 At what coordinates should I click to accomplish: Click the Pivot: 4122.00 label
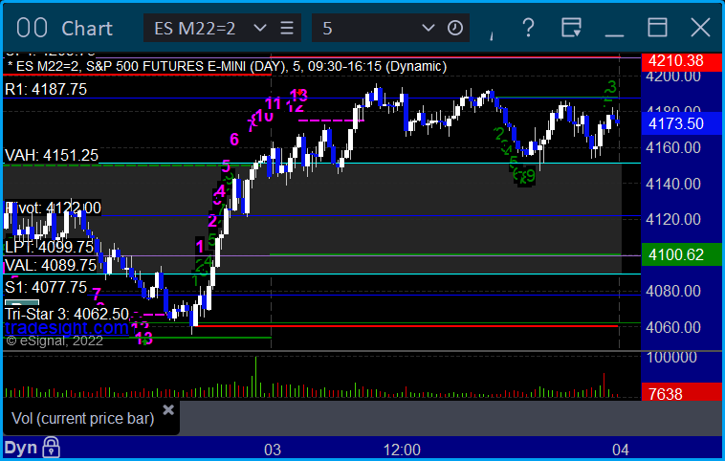pos(53,208)
